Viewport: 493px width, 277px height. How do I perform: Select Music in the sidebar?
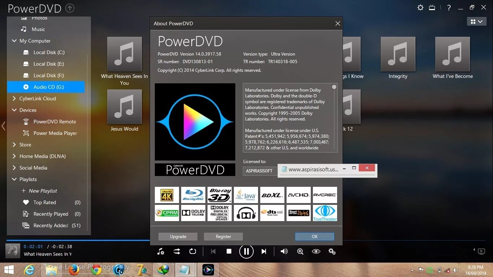[x=38, y=29]
